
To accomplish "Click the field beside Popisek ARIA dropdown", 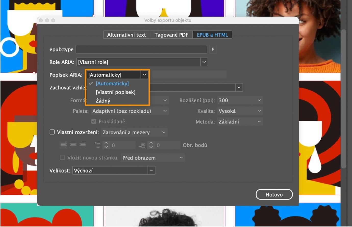I will (189, 75).
